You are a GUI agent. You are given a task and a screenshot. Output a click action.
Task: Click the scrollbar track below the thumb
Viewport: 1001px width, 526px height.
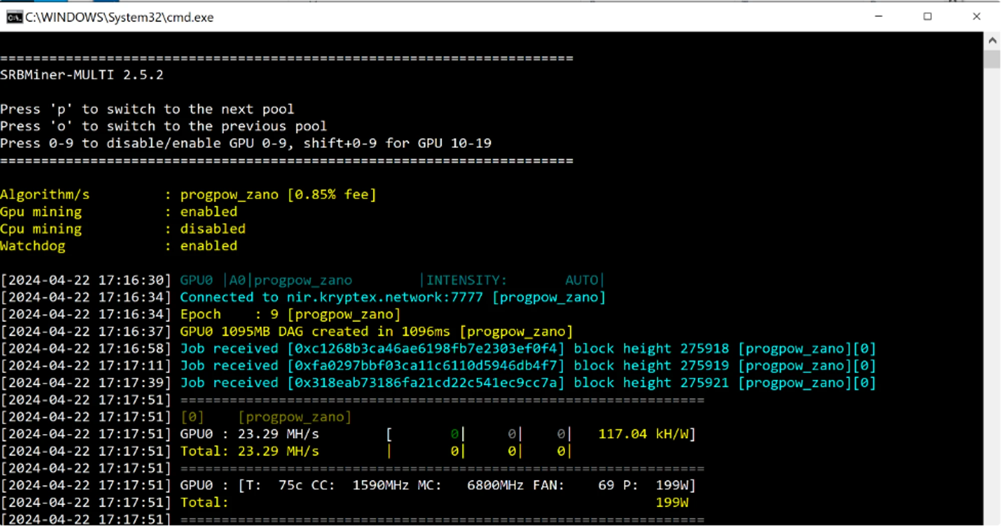tap(992, 300)
